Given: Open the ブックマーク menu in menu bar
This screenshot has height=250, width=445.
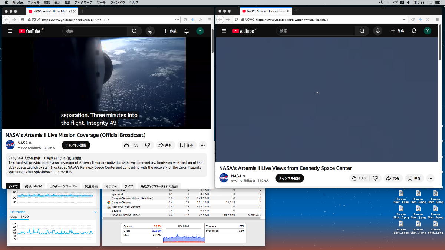Looking at the screenshot, I should click(x=84, y=3).
